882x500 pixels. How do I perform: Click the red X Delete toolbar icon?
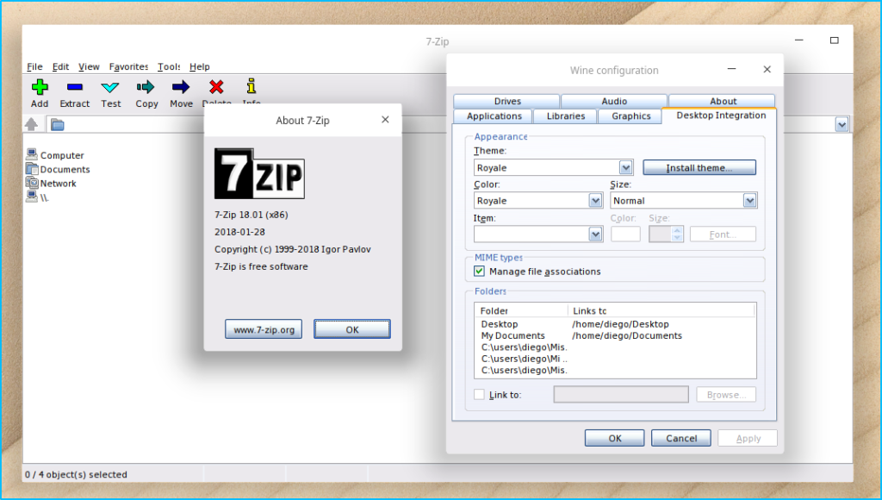(216, 87)
